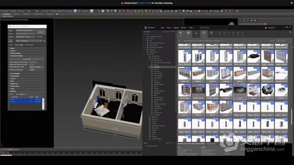Click the gear icon at Connecter toolbar's right end
294x165 pixels.
tap(290, 32)
